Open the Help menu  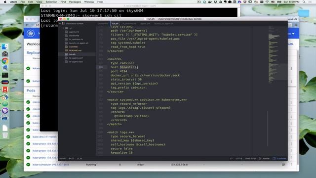pyautogui.click(x=100, y=2)
